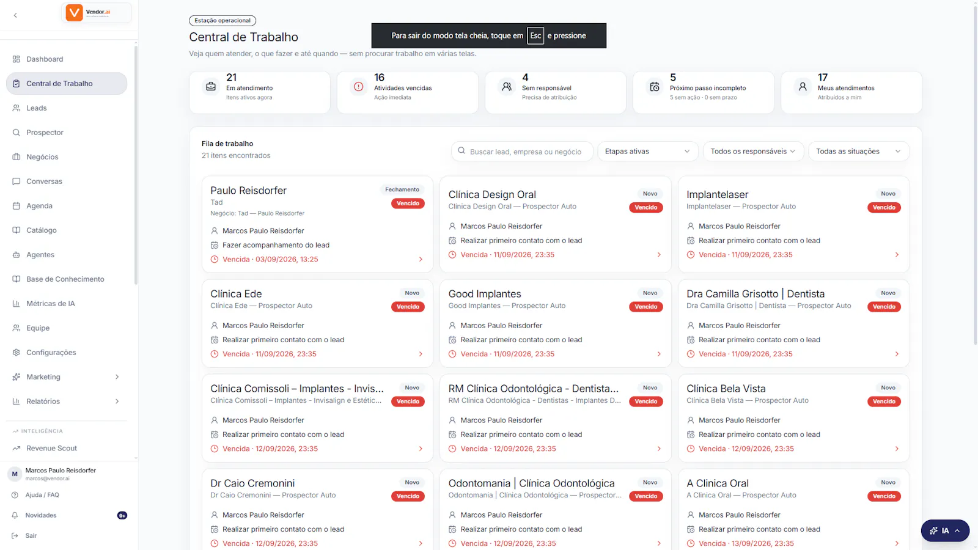Open Good Implantes card arrow
Viewport: 978px width, 550px height.
(659, 354)
